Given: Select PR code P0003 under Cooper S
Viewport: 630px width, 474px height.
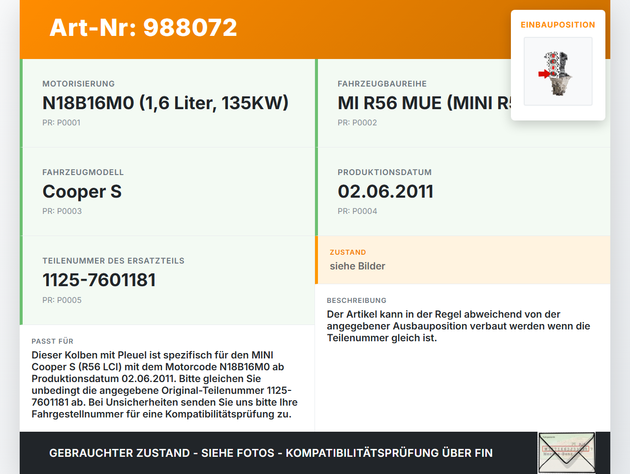Looking at the screenshot, I should pos(63,210).
